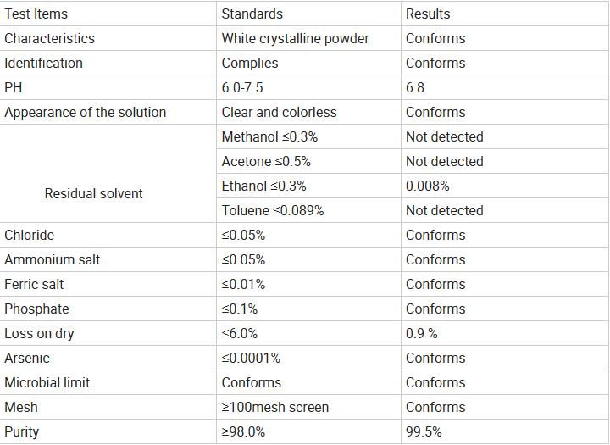Image resolution: width=610 pixels, height=445 pixels.
Task: Click White crystalline powder cell
Action: [309, 38]
